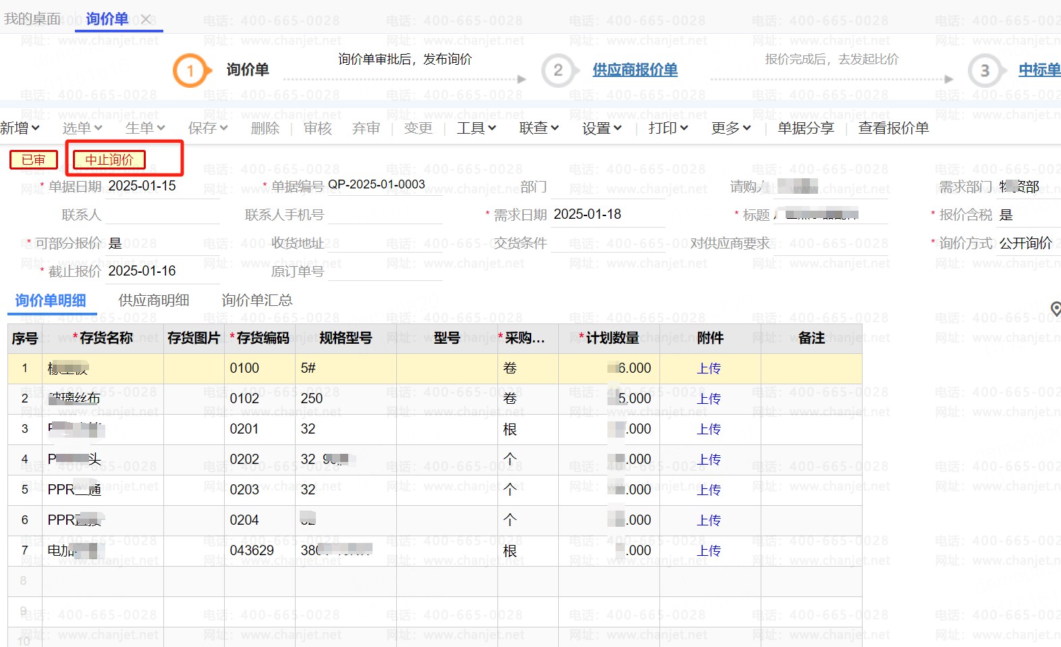Click 上传 attachment link for row 1

pos(709,369)
